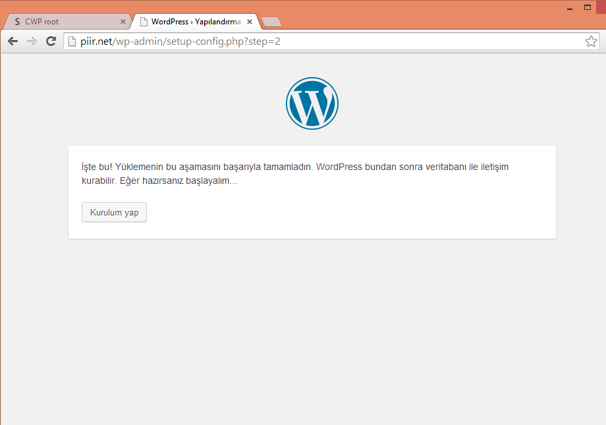Click the text "Eğer hazırsanız başlayalım…"
The height and width of the screenshot is (425, 606).
point(179,181)
